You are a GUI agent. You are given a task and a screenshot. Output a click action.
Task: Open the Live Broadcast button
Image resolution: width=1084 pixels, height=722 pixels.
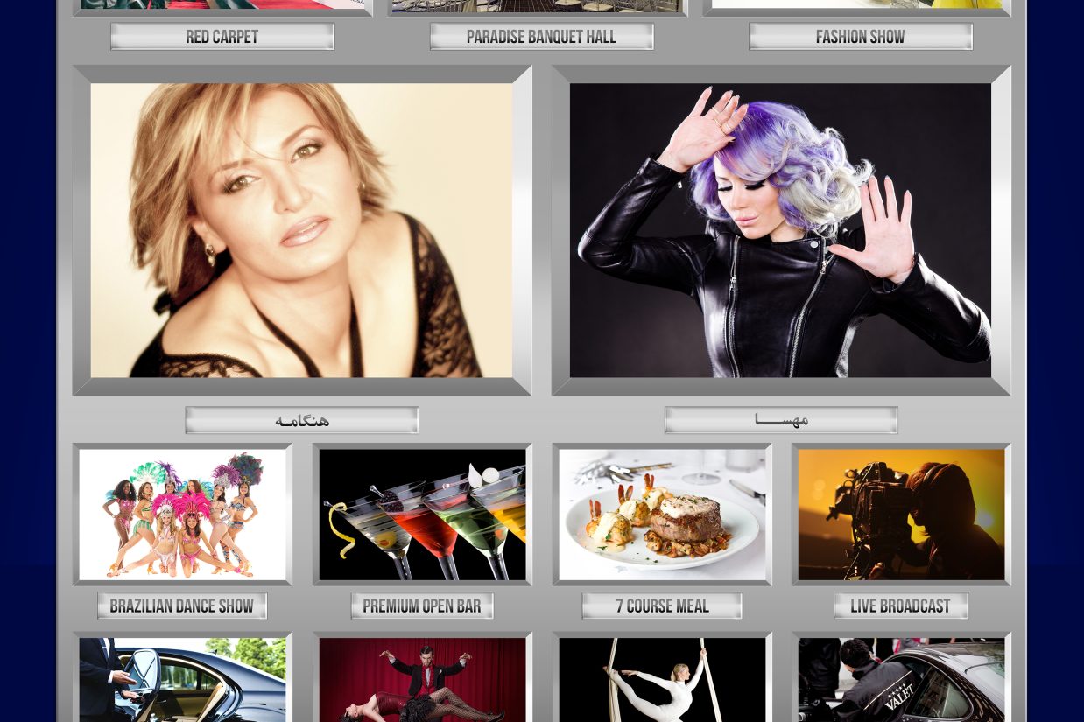tap(901, 606)
